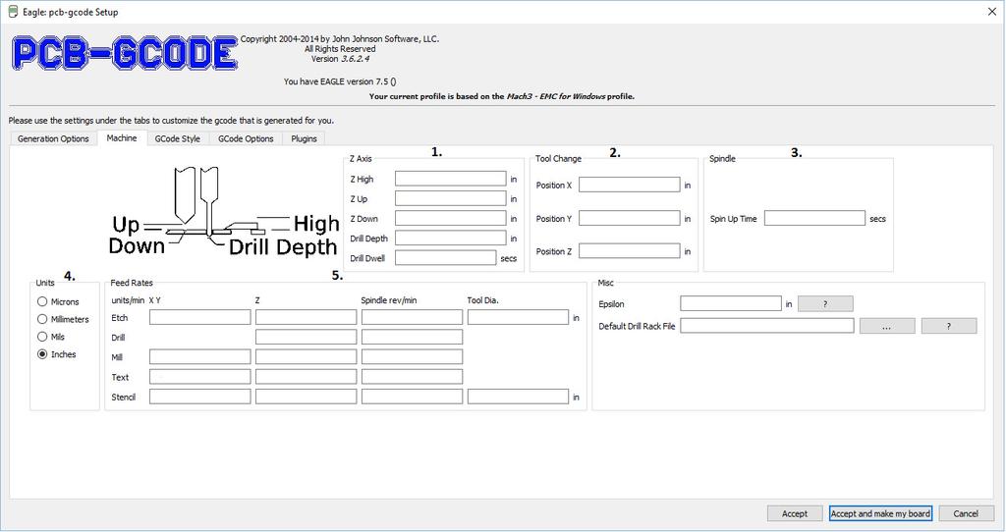
Task: Focus the Tool Change Position Z field
Action: [630, 250]
